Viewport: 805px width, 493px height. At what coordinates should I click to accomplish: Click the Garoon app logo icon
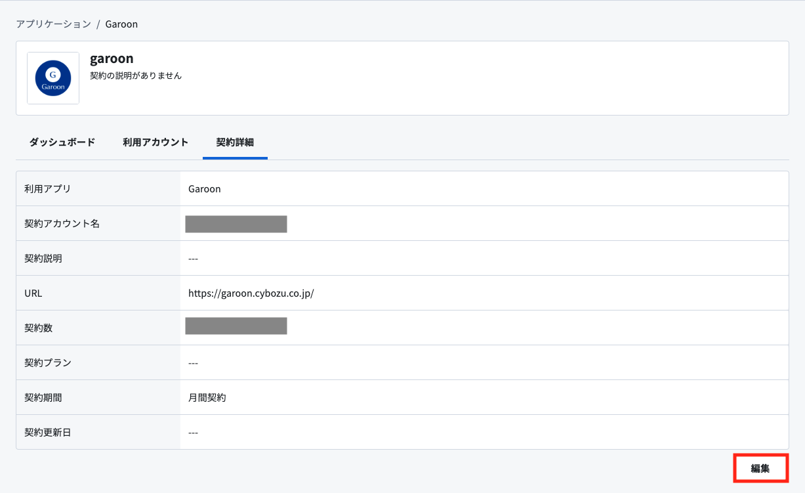click(53, 78)
